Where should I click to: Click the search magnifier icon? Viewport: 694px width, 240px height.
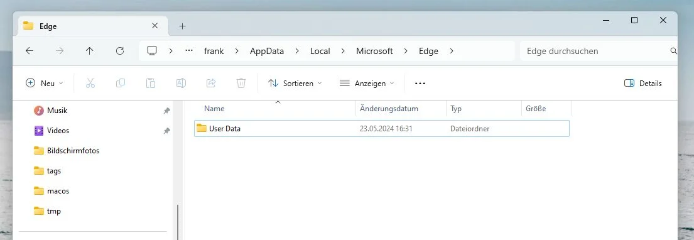click(x=674, y=51)
